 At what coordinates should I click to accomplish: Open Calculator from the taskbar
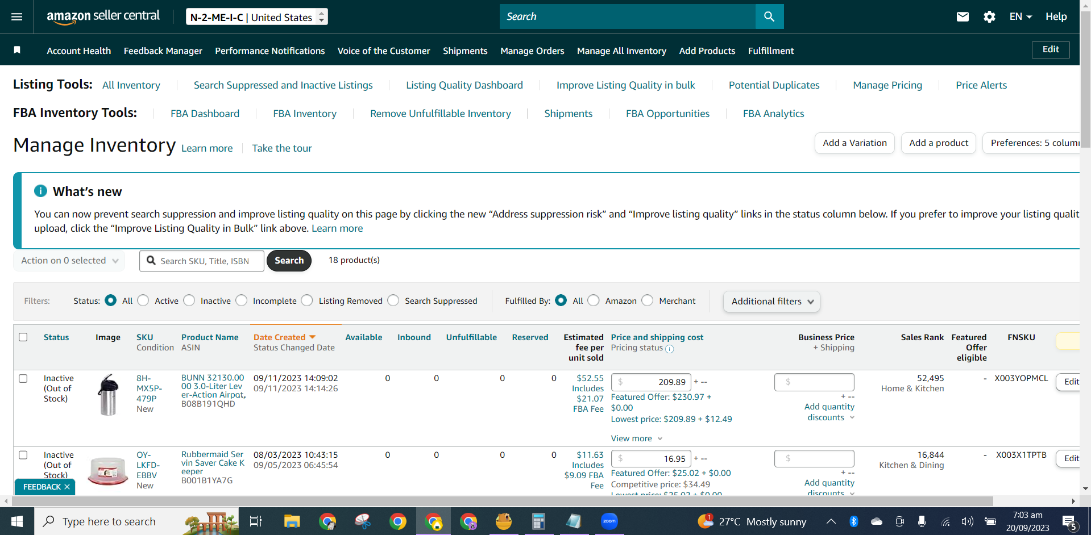[538, 521]
